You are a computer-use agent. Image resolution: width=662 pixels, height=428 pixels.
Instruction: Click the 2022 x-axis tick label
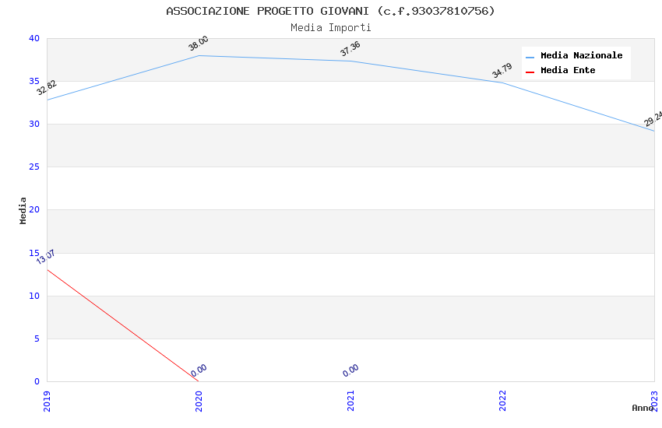[502, 400]
